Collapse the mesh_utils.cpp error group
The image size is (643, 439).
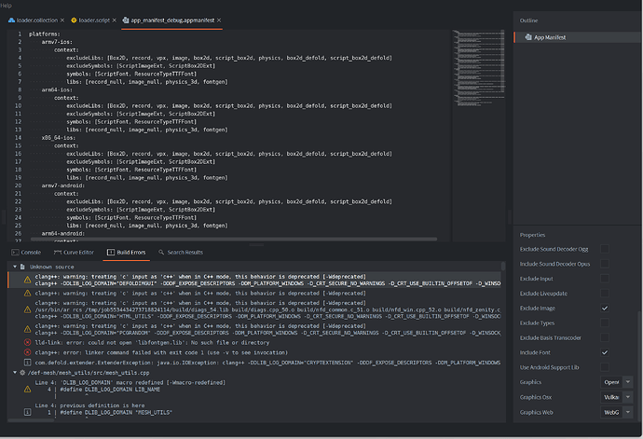click(15, 373)
